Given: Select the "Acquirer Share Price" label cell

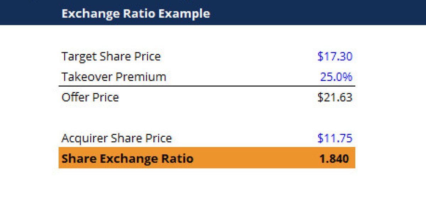Looking at the screenshot, I should (116, 138).
